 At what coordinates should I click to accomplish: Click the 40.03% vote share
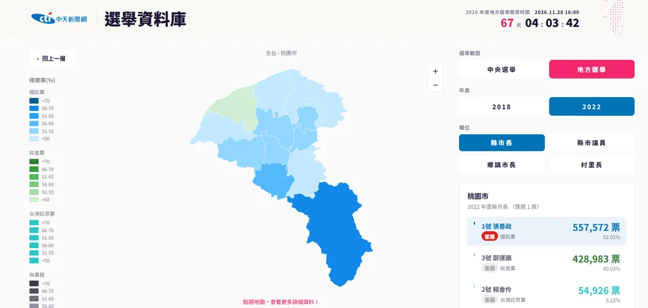click(611, 269)
